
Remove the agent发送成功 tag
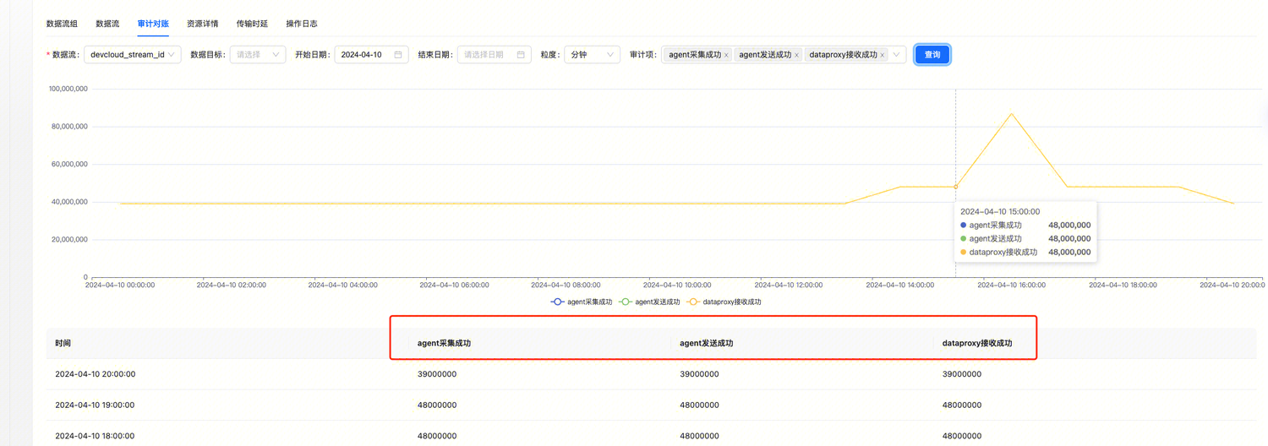[x=796, y=55]
